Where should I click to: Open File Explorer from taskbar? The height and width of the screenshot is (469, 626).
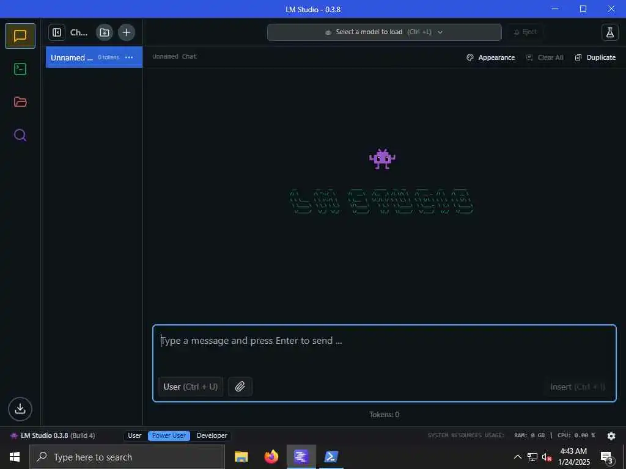coord(241,457)
